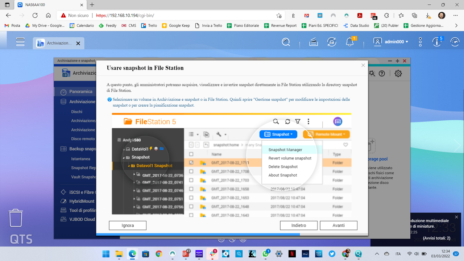Open the QTS dashboard gauge icon
Image resolution: width=464 pixels, height=261 pixels.
click(455, 42)
